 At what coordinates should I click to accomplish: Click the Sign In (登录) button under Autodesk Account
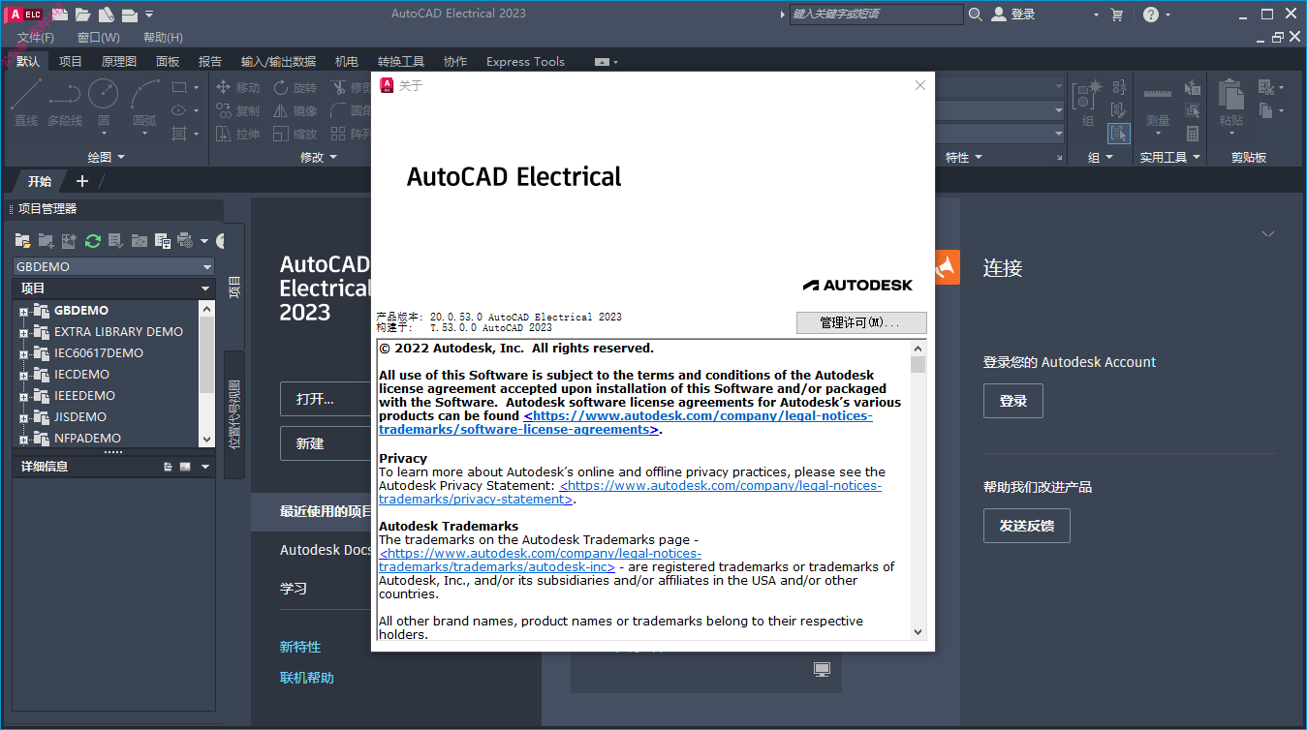pyautogui.click(x=1013, y=401)
